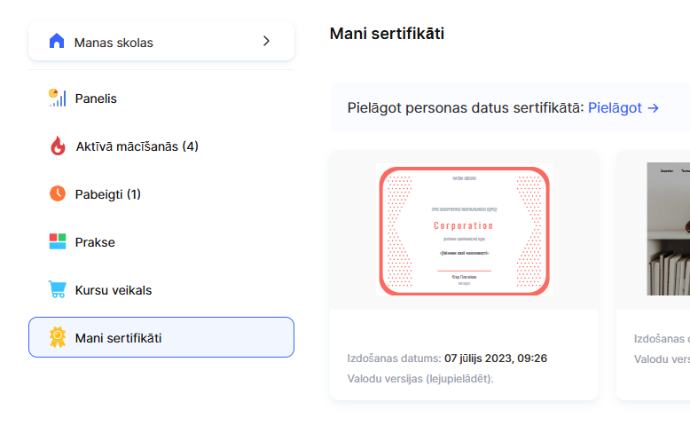
Task: Click the colored blocks Prakse icon
Action: coord(58,242)
